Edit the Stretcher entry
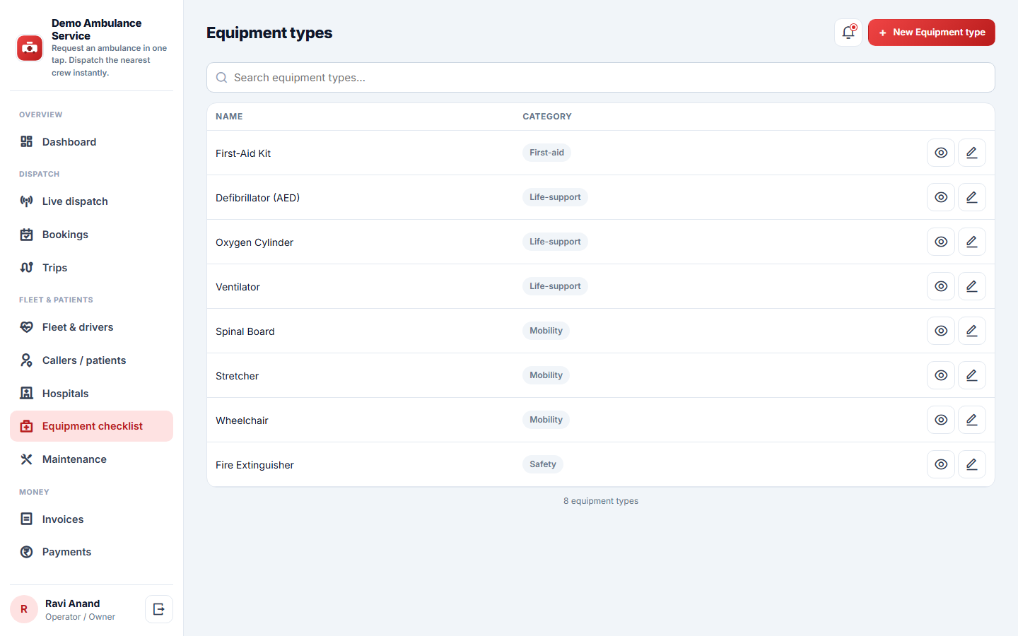The height and width of the screenshot is (636, 1018). [972, 375]
